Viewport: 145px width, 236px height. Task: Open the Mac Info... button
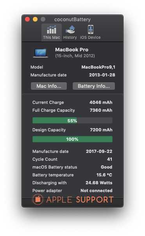coord(49,86)
